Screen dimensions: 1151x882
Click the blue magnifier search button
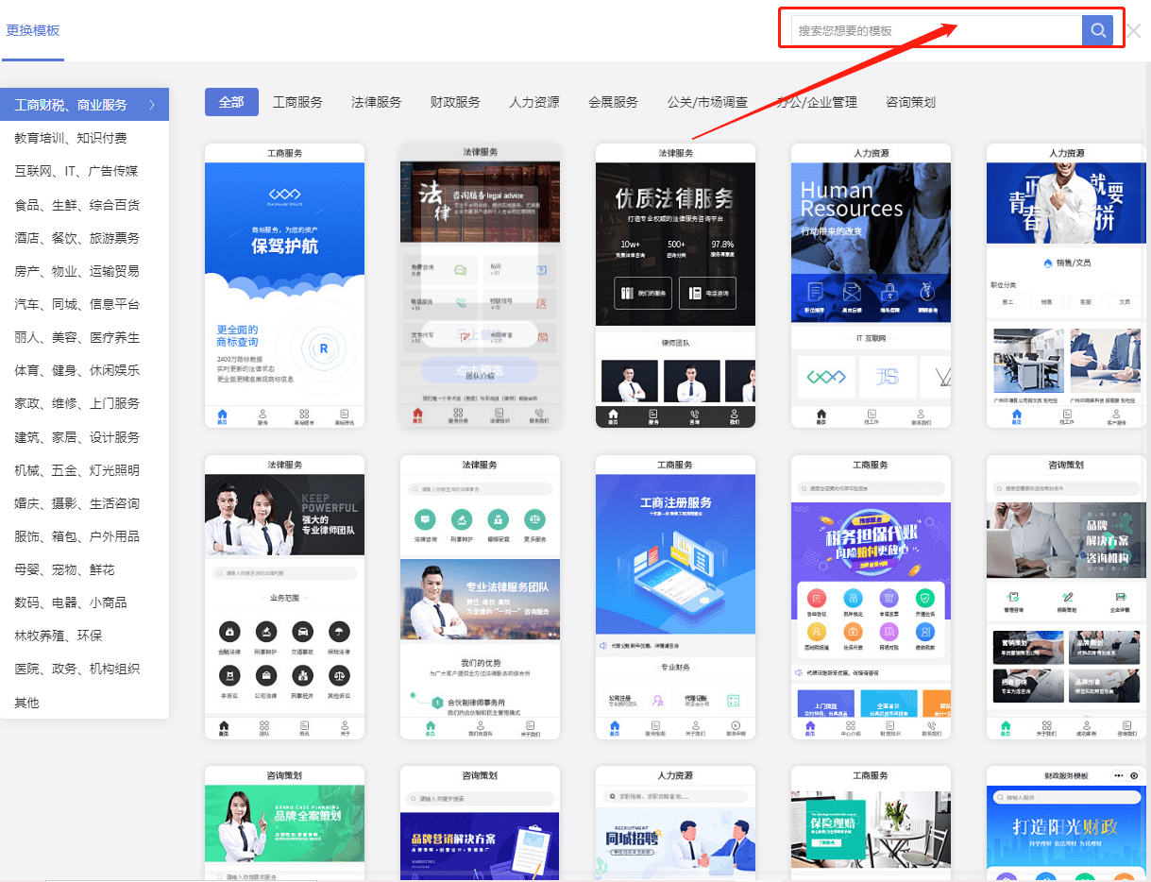click(1097, 30)
